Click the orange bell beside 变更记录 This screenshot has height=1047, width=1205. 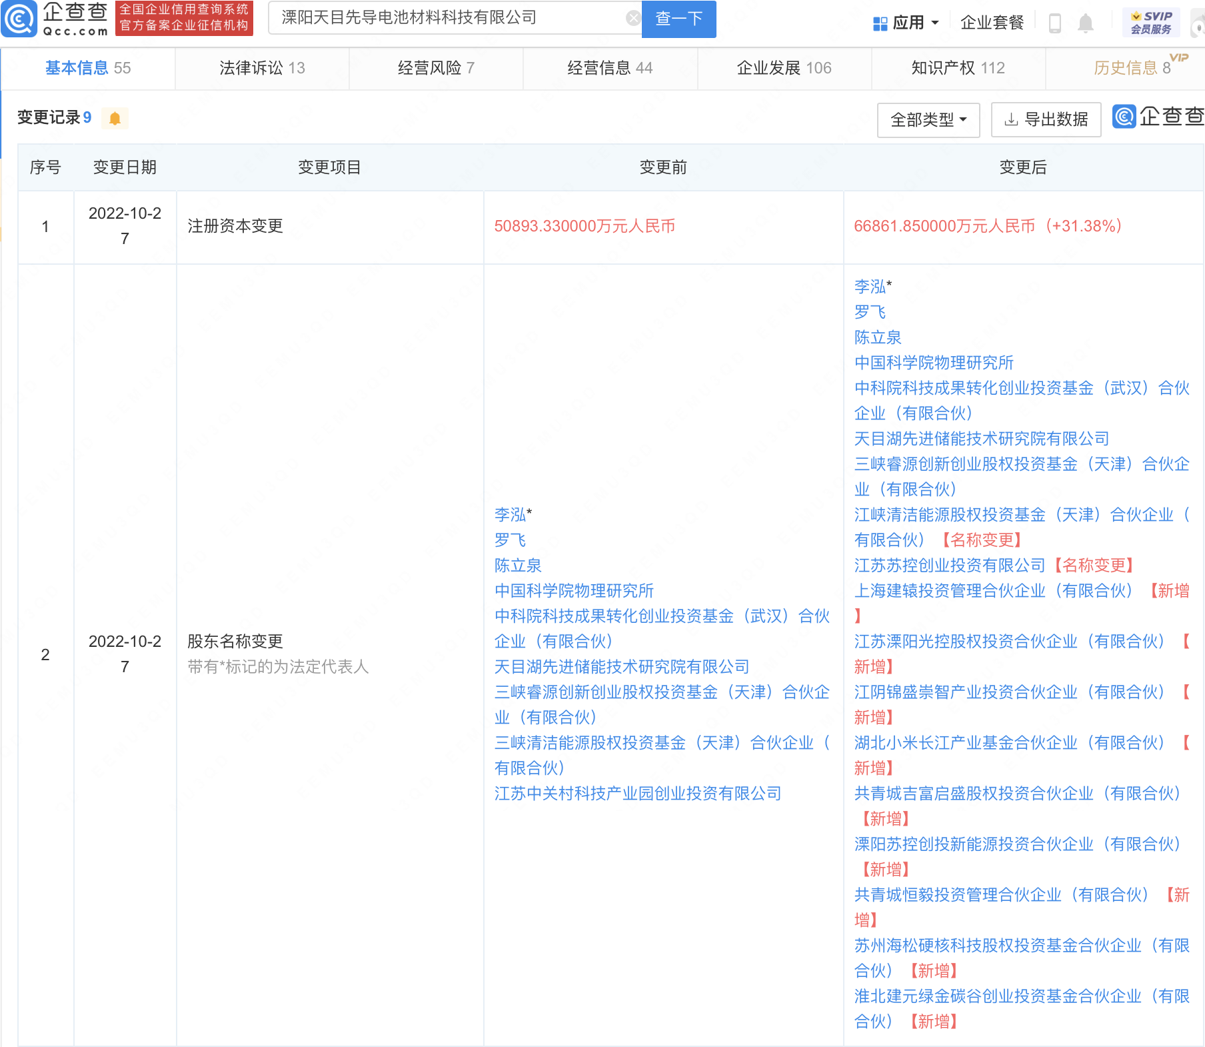(115, 119)
